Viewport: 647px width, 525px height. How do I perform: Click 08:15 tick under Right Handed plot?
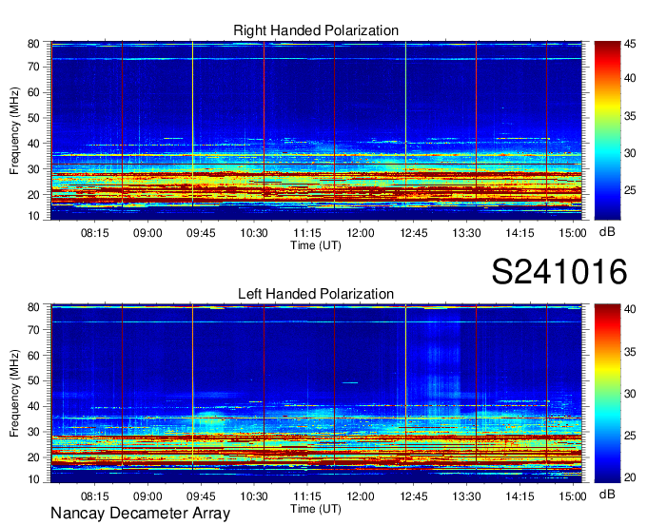[94, 233]
